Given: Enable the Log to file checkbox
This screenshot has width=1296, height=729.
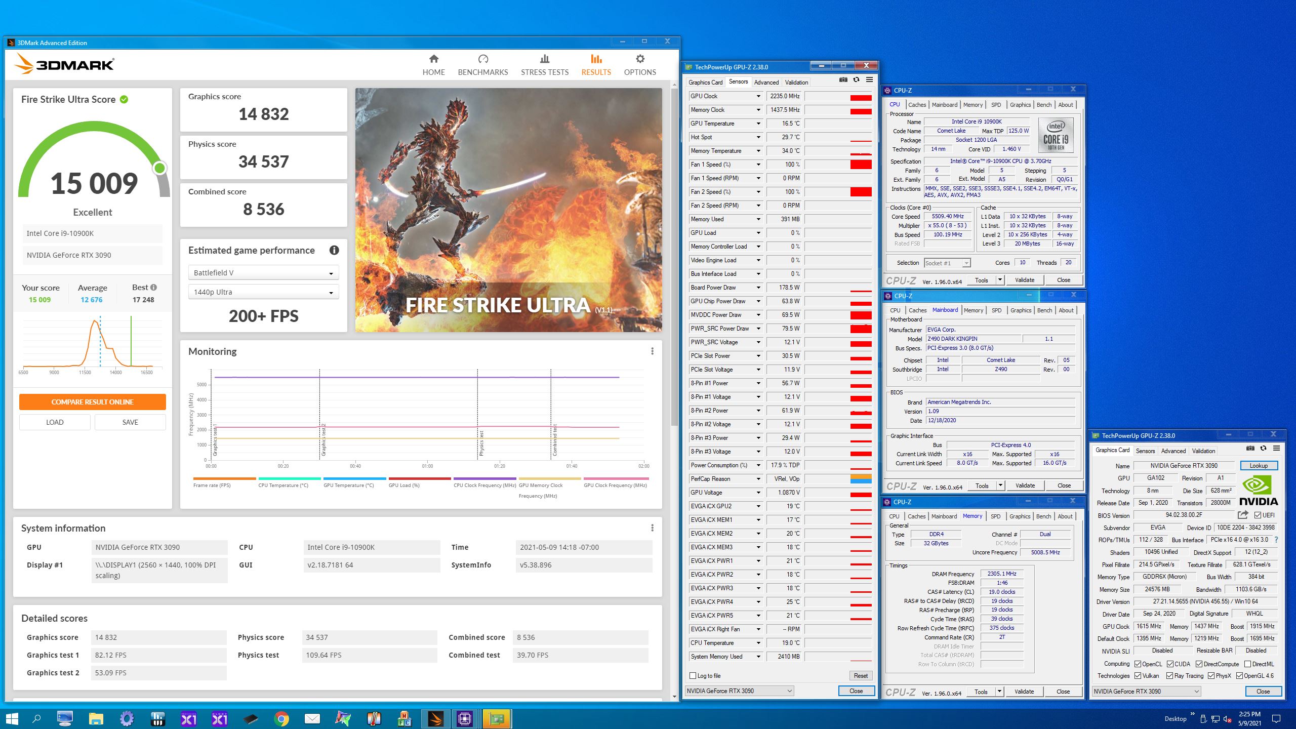Looking at the screenshot, I should click(x=693, y=676).
